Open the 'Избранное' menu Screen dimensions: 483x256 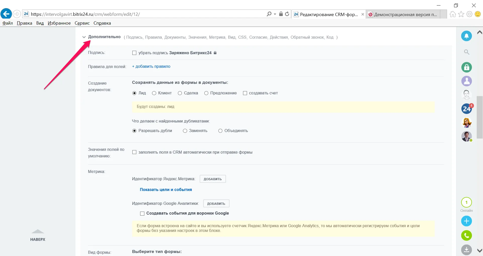click(59, 23)
